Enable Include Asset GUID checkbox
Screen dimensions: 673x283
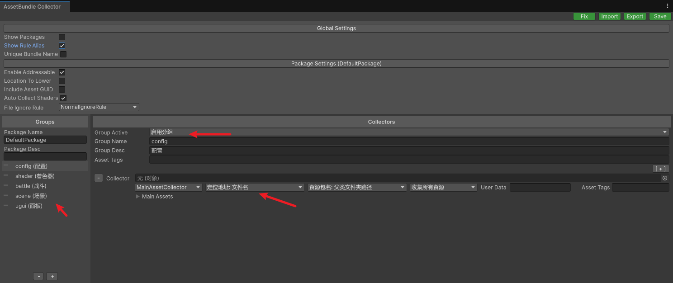pyautogui.click(x=62, y=90)
